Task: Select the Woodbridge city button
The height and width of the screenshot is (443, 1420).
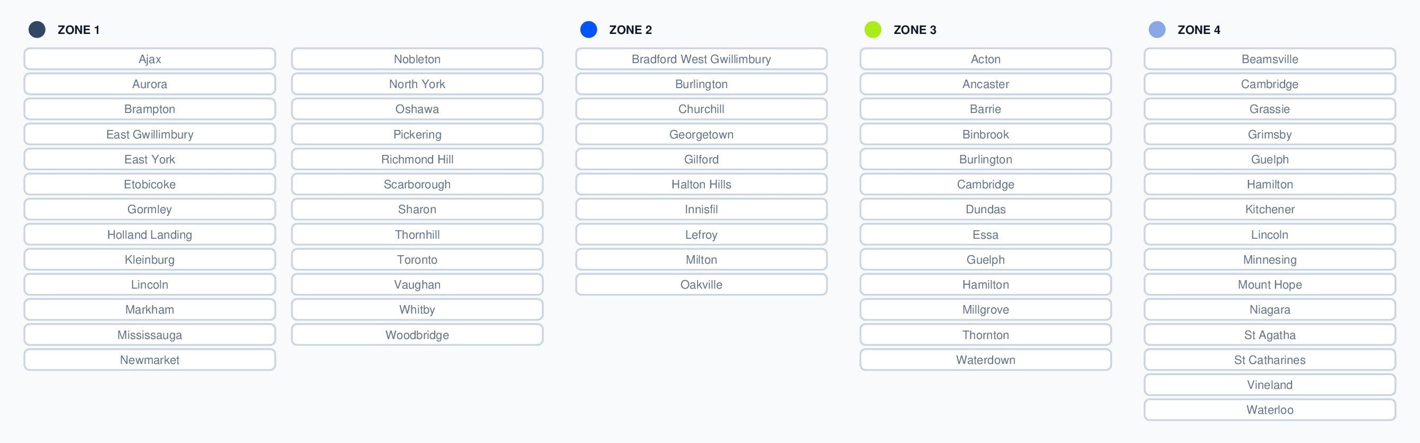Action: coord(417,335)
